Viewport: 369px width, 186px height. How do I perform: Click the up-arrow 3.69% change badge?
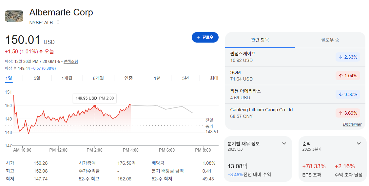click(x=348, y=113)
